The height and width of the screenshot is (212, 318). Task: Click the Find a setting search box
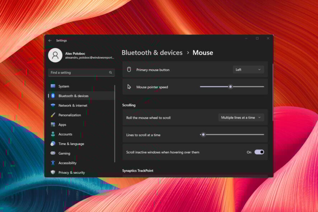point(81,73)
